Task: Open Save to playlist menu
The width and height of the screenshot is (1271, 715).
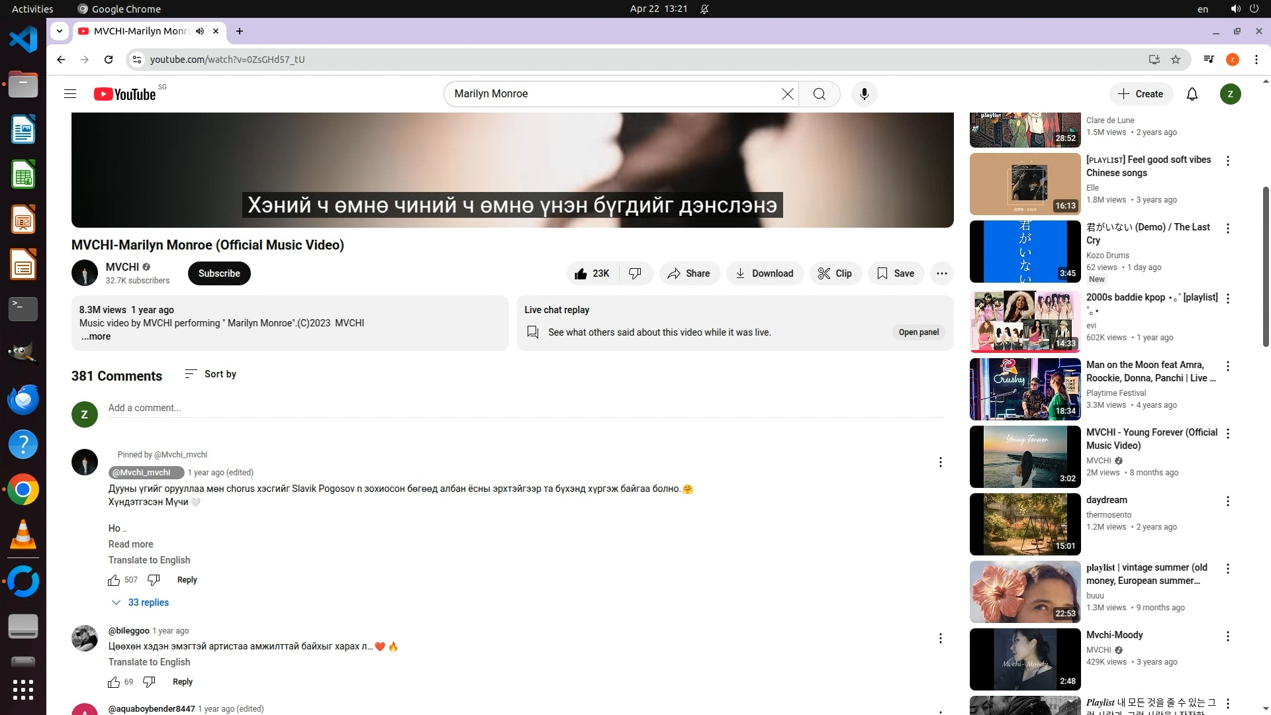Action: [896, 273]
